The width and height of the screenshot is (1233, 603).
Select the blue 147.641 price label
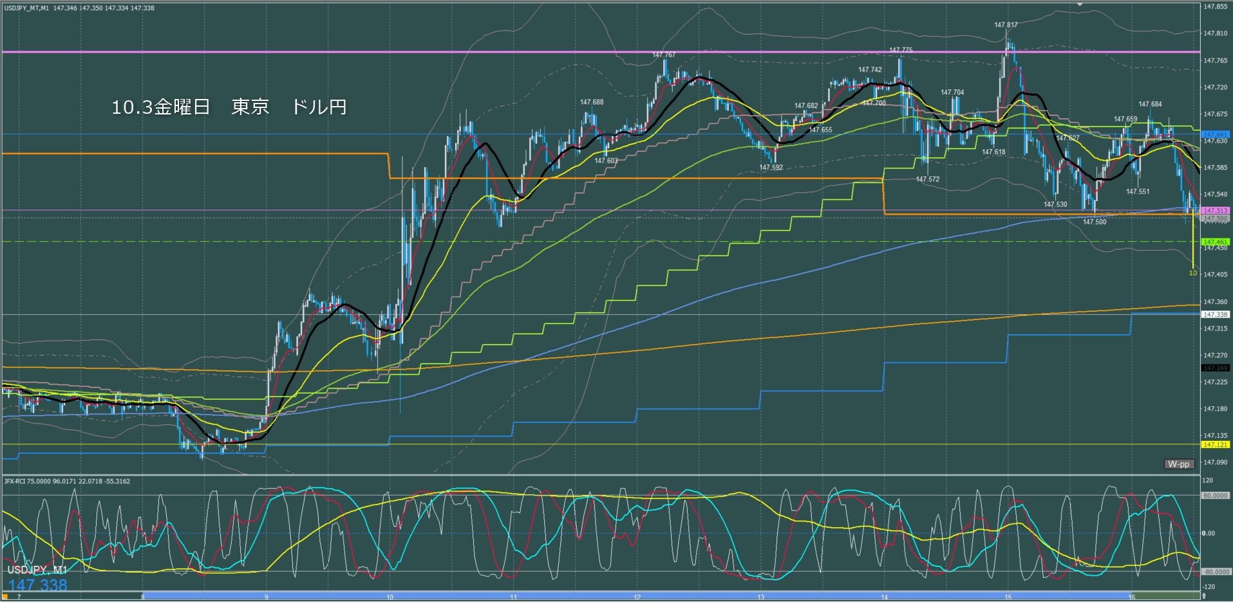click(1216, 134)
